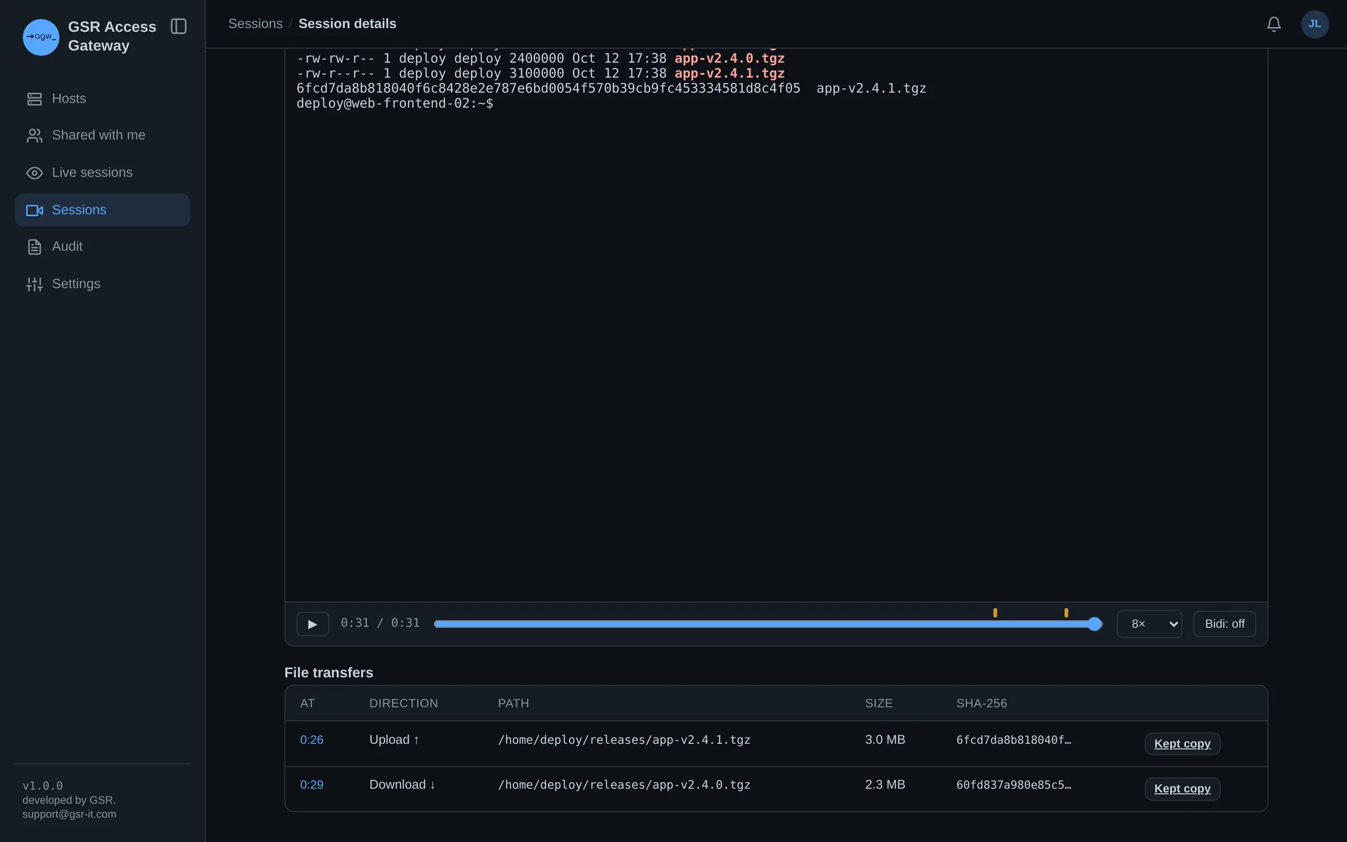This screenshot has height=842, width=1347.
Task: Click the PATH column header
Action: pos(514,703)
